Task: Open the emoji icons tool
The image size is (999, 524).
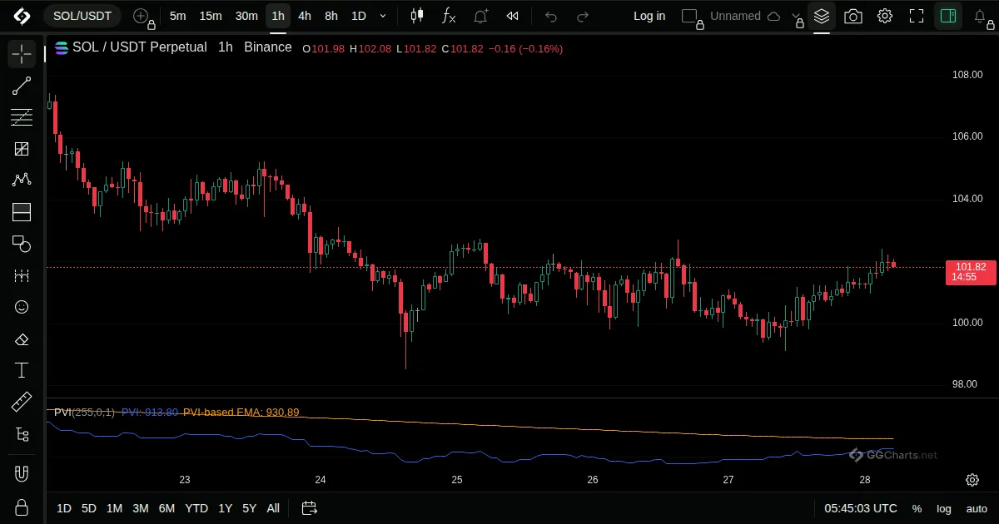Action: click(x=22, y=307)
